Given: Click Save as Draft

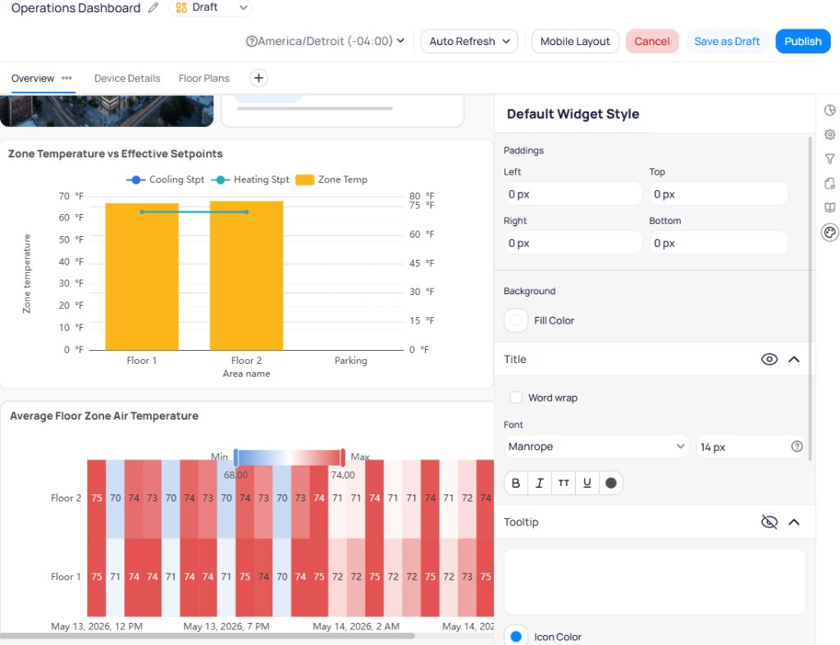Looking at the screenshot, I should (x=727, y=41).
